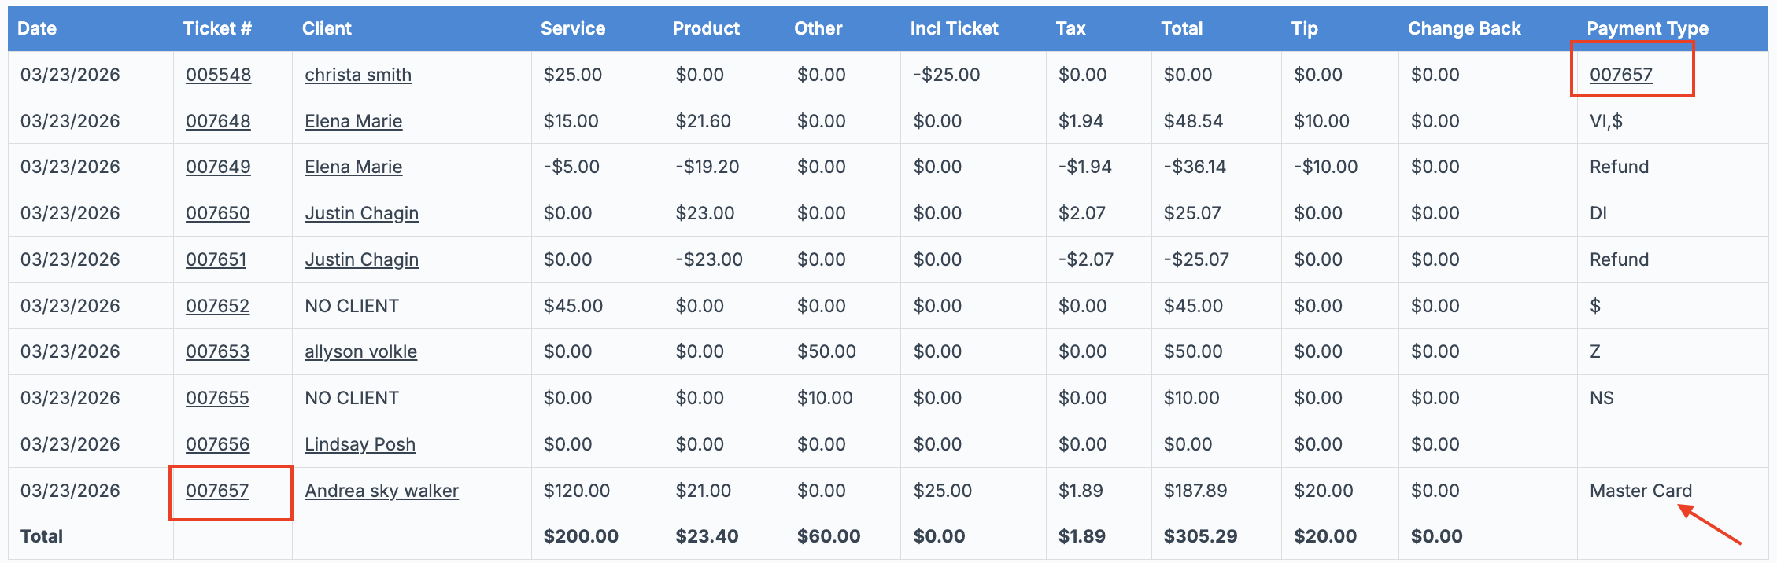Open Andrea sky walker client link
Image resolution: width=1777 pixels, height=563 pixels.
tap(381, 491)
